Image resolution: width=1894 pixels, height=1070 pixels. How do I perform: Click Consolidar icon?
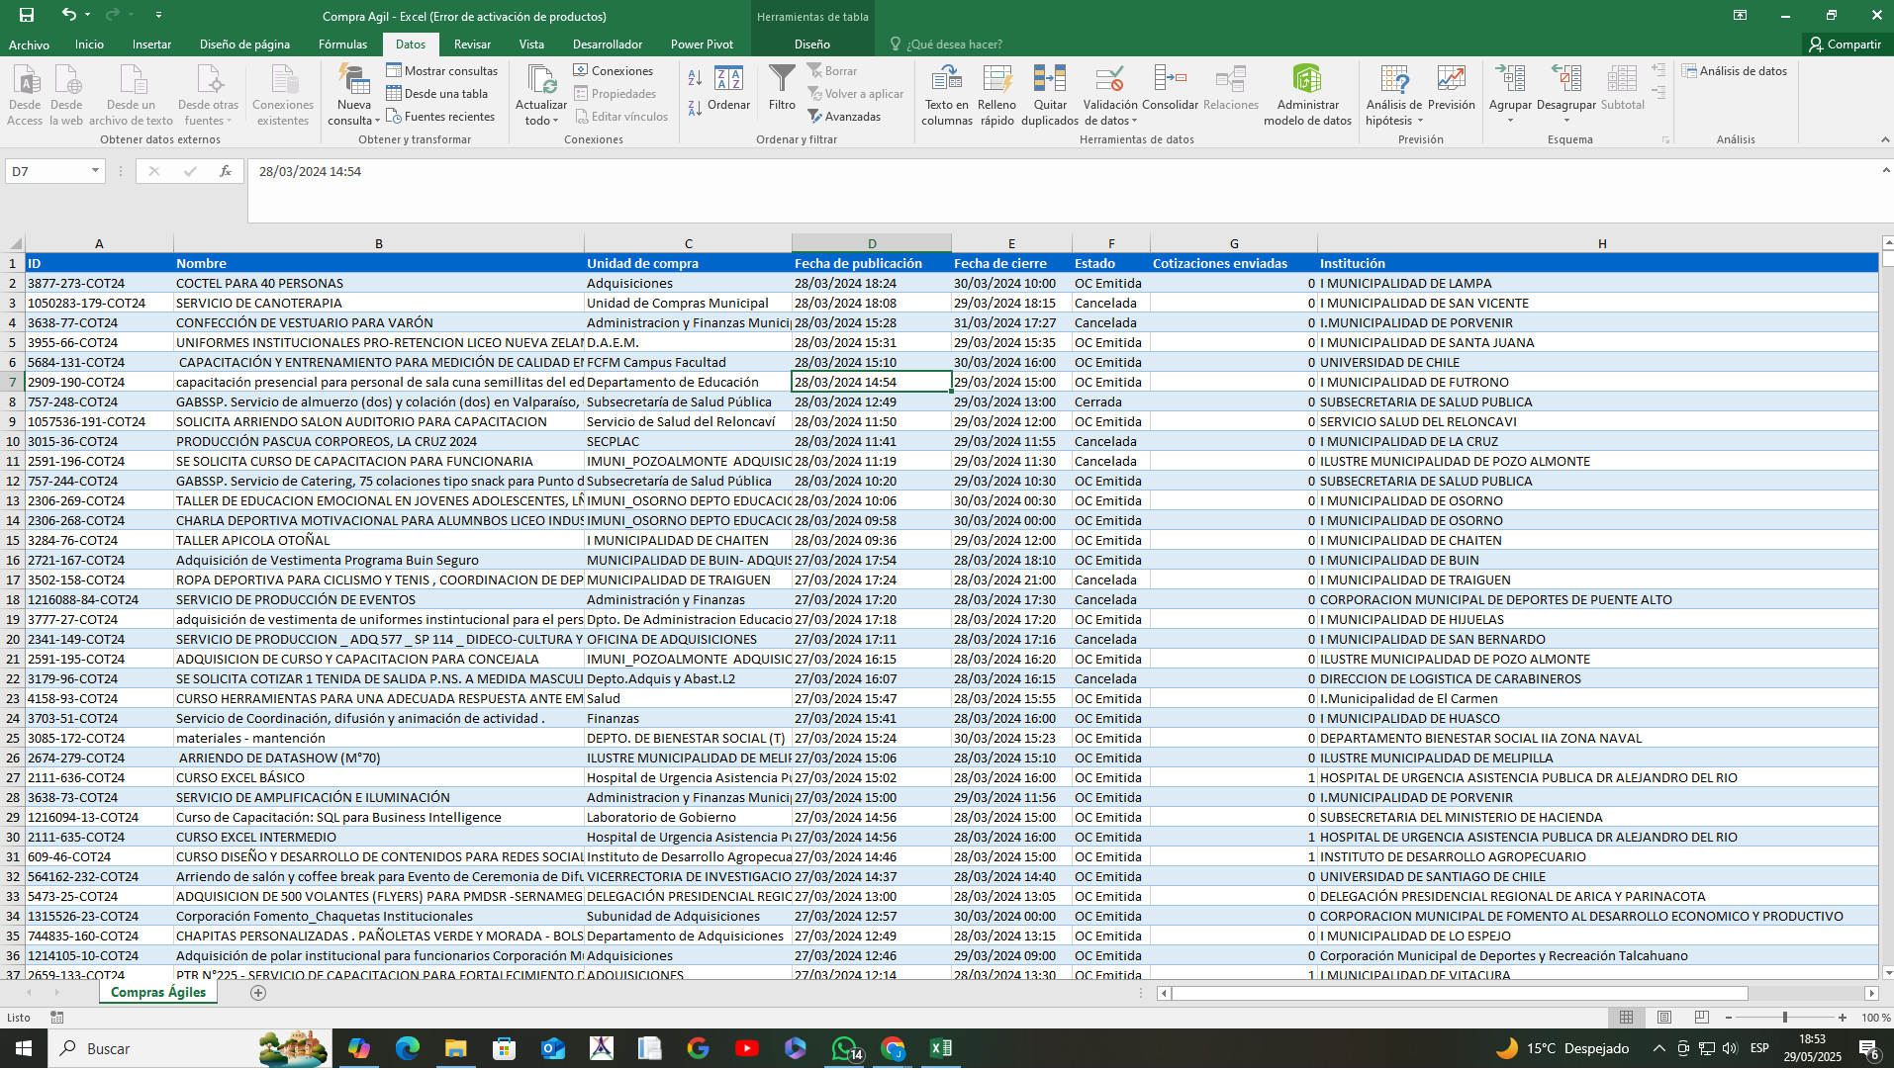click(1170, 89)
